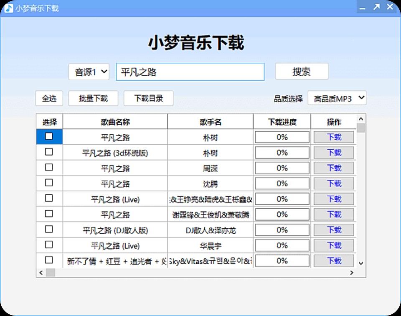Click progress bar of 朴树 first row

tap(282, 137)
